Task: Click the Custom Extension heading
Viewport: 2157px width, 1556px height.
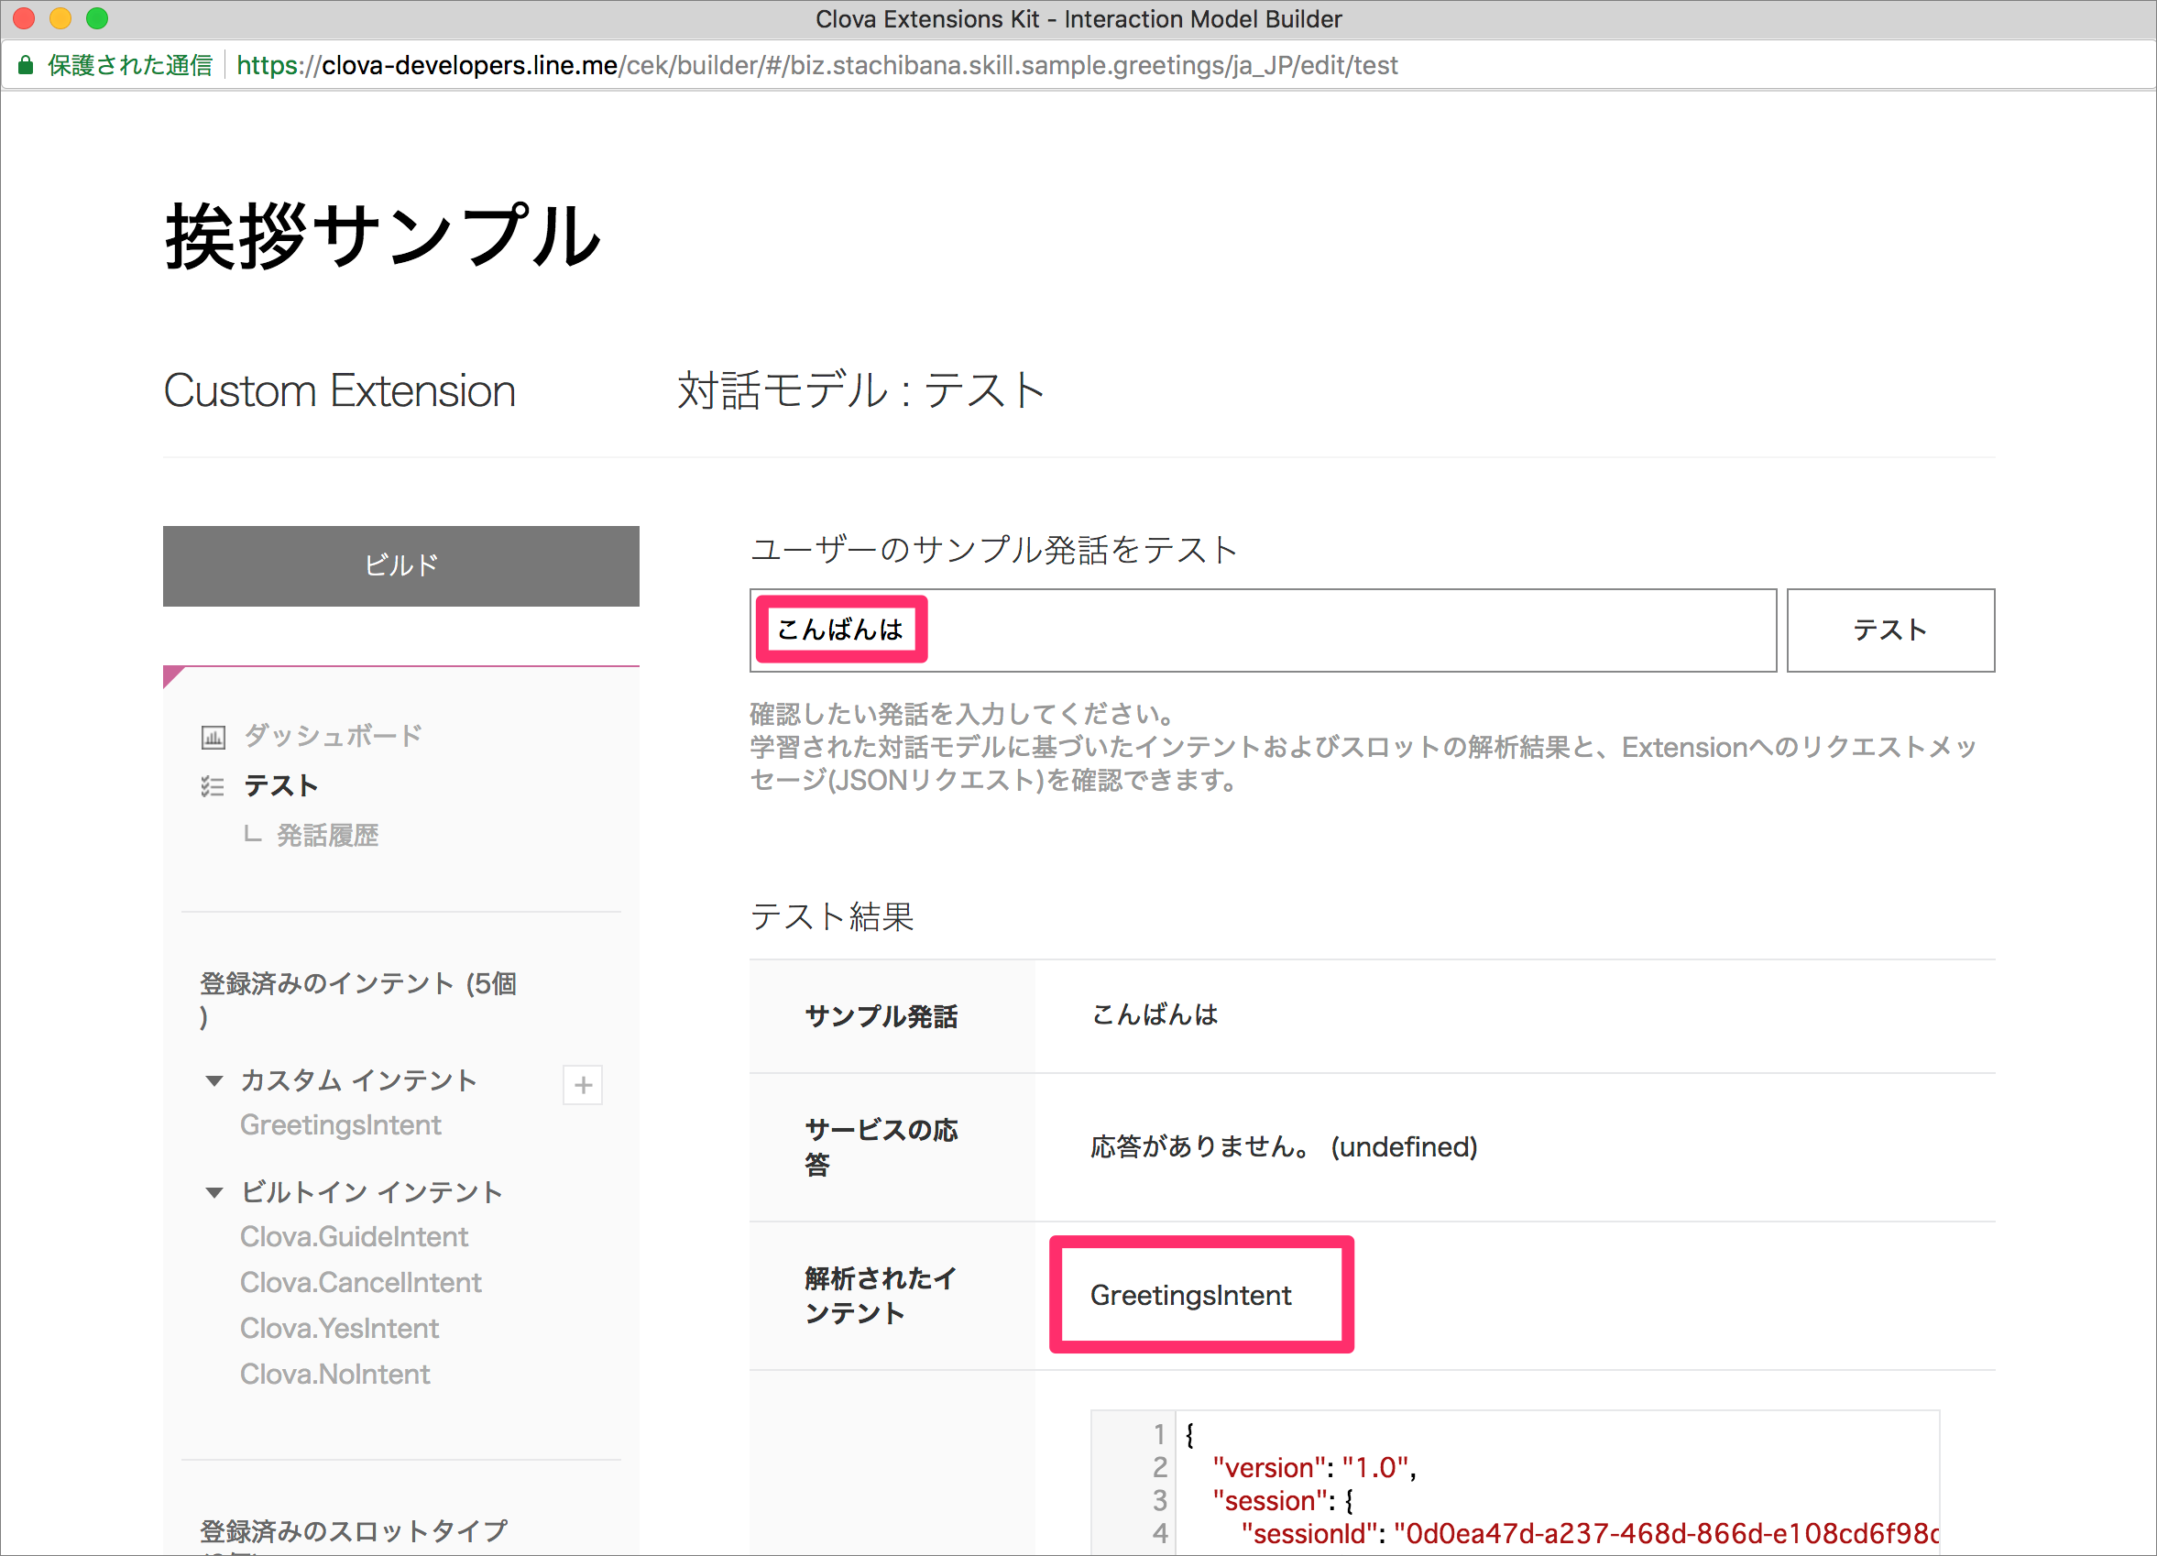Action: (x=340, y=391)
